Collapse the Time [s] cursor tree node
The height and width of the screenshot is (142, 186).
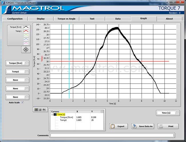52,114
